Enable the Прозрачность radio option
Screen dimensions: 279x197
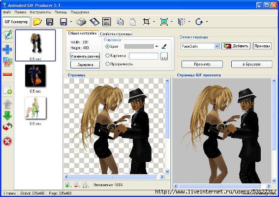click(107, 64)
